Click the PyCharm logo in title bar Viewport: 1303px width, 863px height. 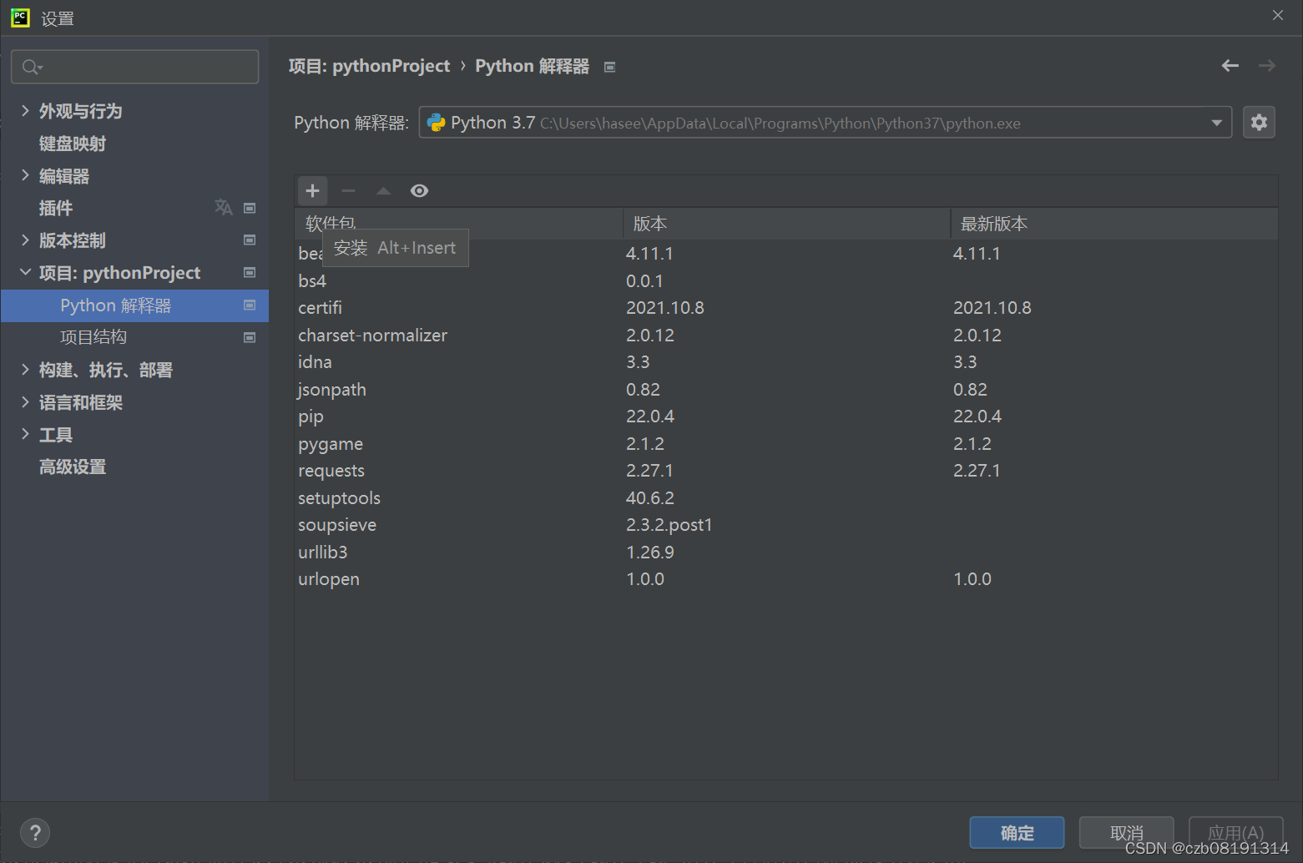pyautogui.click(x=20, y=18)
